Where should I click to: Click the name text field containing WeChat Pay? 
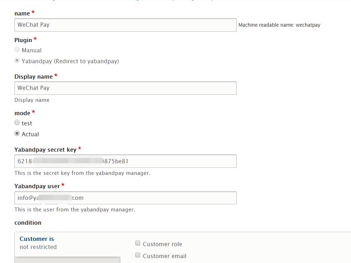coord(125,25)
